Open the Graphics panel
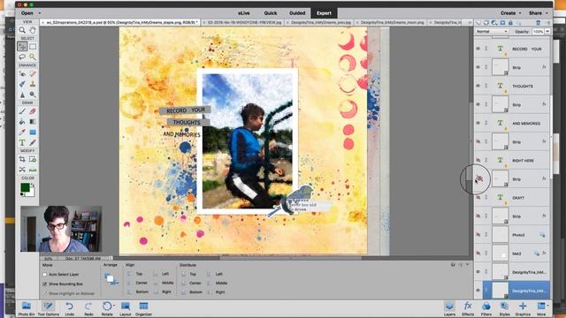 click(x=523, y=308)
